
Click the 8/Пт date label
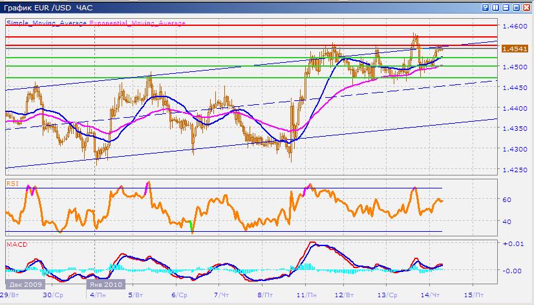265,295
